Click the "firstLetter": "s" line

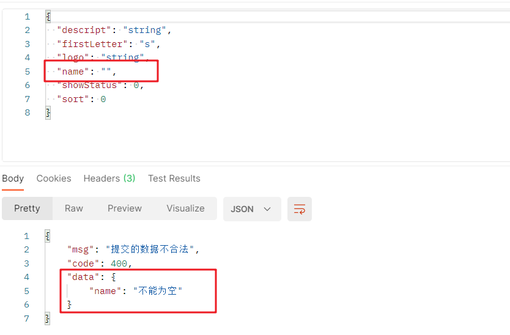[109, 44]
